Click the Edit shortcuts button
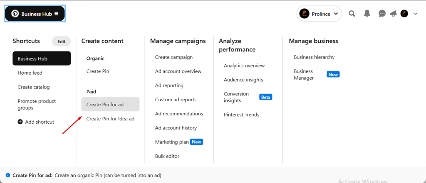The width and height of the screenshot is (426, 183). tap(62, 41)
